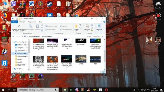The image size is (164, 92).
Task: Open Windows Start menu
Action: point(3,90)
